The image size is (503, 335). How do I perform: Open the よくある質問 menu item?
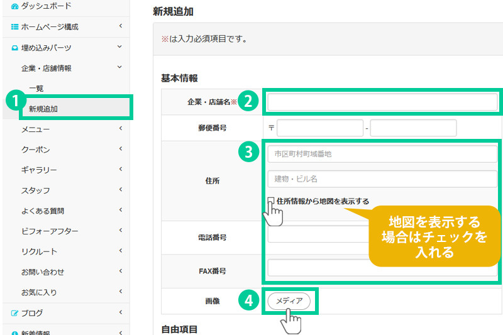click(x=63, y=211)
